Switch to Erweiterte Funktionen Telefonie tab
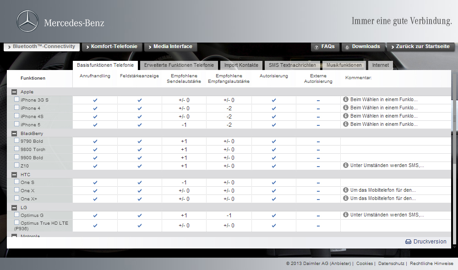This screenshot has height=270, width=458. pos(179,65)
